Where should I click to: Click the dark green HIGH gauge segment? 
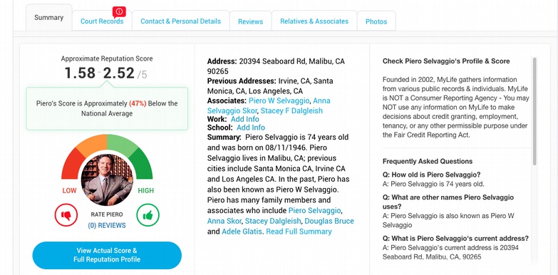click(143, 164)
